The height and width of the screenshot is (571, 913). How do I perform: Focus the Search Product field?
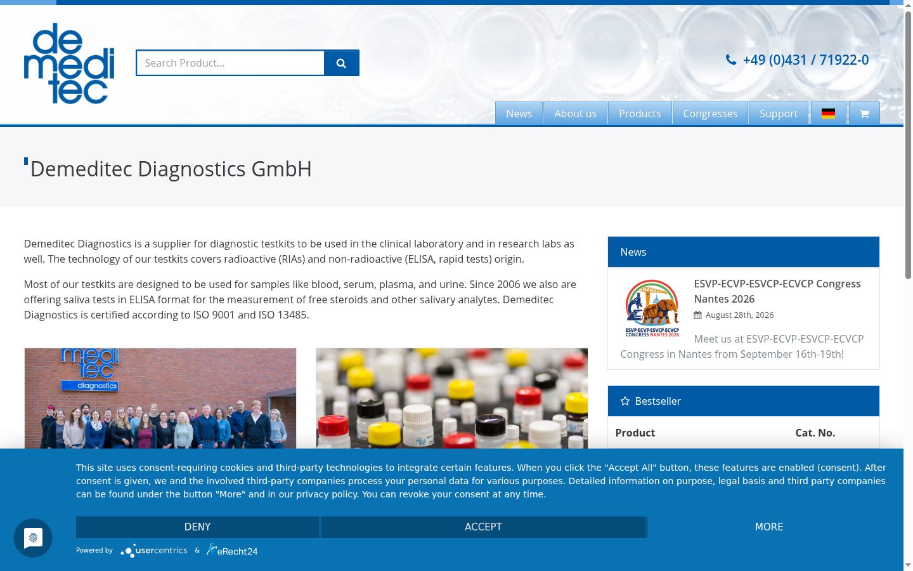[x=230, y=63]
